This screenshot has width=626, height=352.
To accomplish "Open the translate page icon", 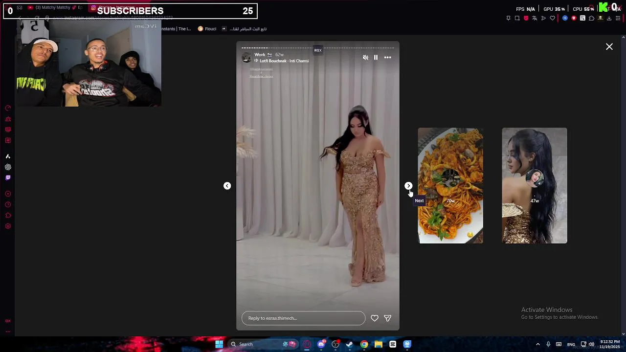I will (x=535, y=18).
